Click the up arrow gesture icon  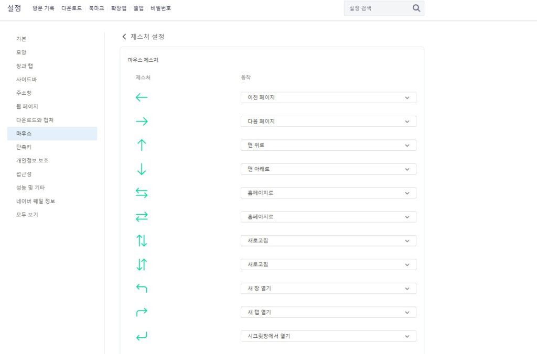(142, 145)
